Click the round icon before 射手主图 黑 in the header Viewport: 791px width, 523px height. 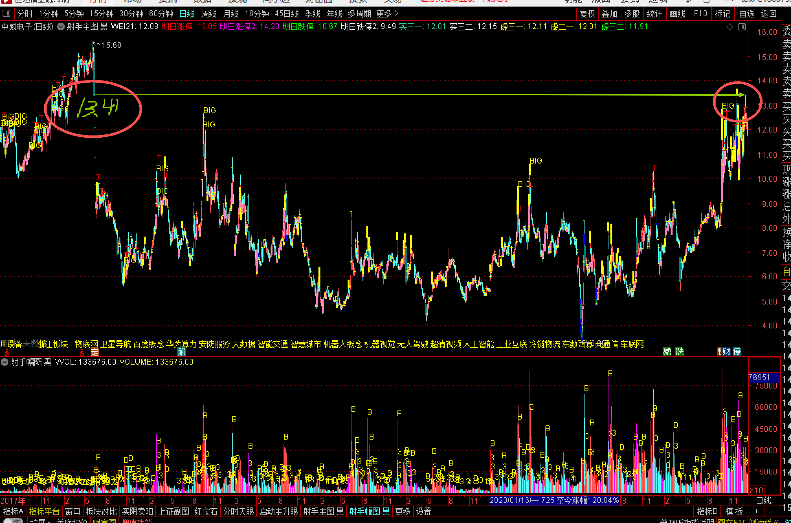coord(61,27)
